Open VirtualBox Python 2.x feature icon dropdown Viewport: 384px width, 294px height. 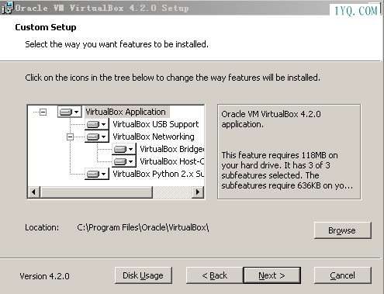coord(97,174)
